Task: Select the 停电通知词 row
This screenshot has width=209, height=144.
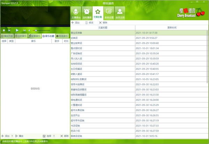Action: [x=139, y=100]
